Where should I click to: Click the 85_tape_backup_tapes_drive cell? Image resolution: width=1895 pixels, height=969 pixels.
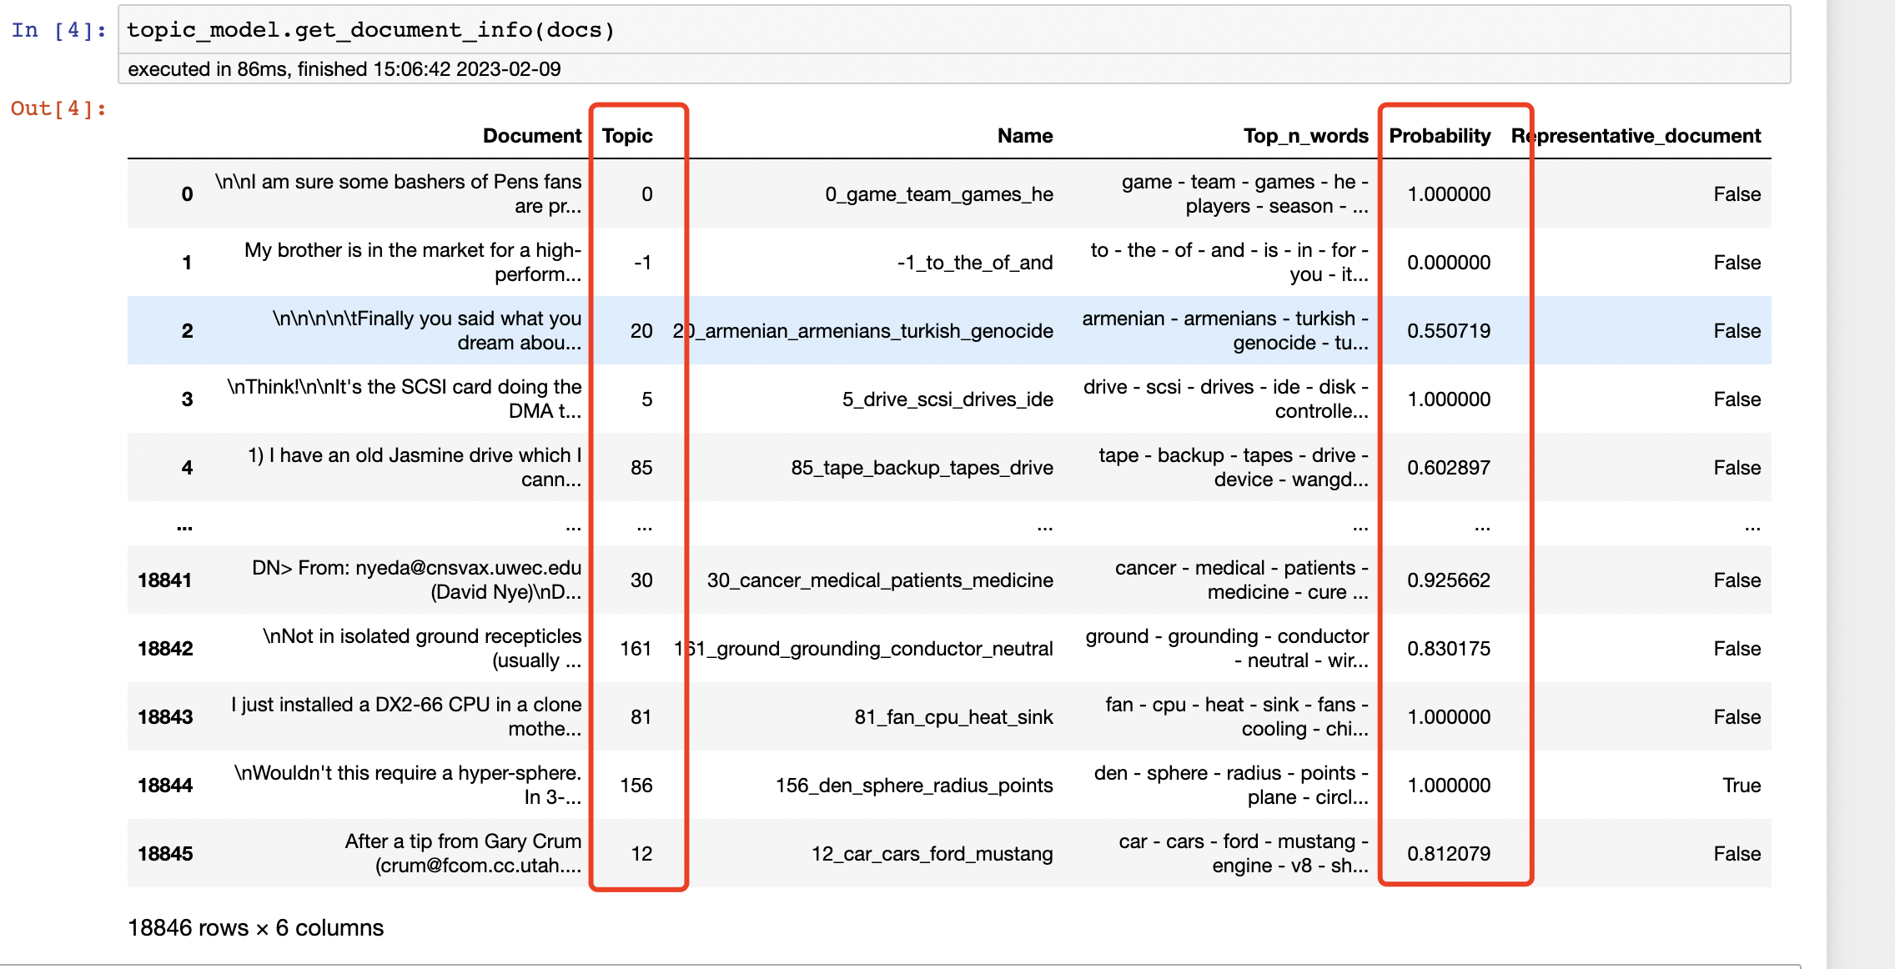tap(922, 468)
